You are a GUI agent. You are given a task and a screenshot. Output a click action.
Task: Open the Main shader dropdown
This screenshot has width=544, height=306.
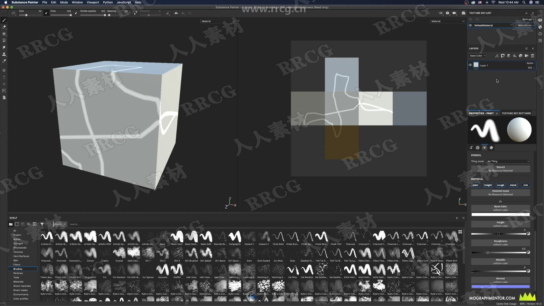pyautogui.click(x=526, y=25)
